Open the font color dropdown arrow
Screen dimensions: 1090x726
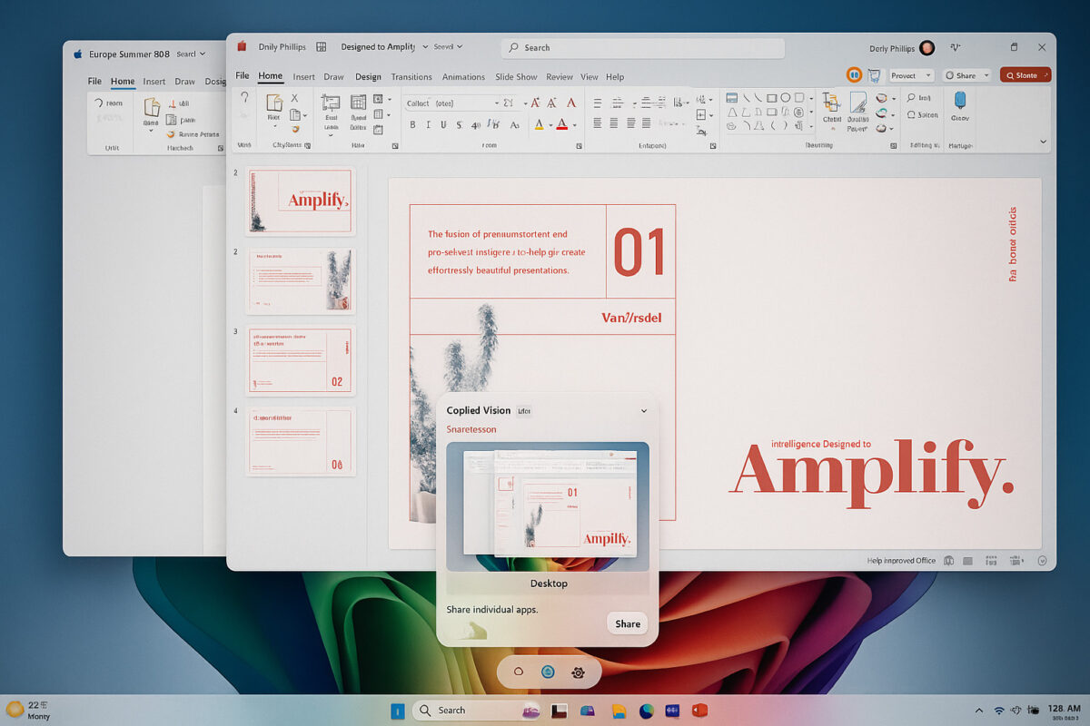(x=575, y=125)
